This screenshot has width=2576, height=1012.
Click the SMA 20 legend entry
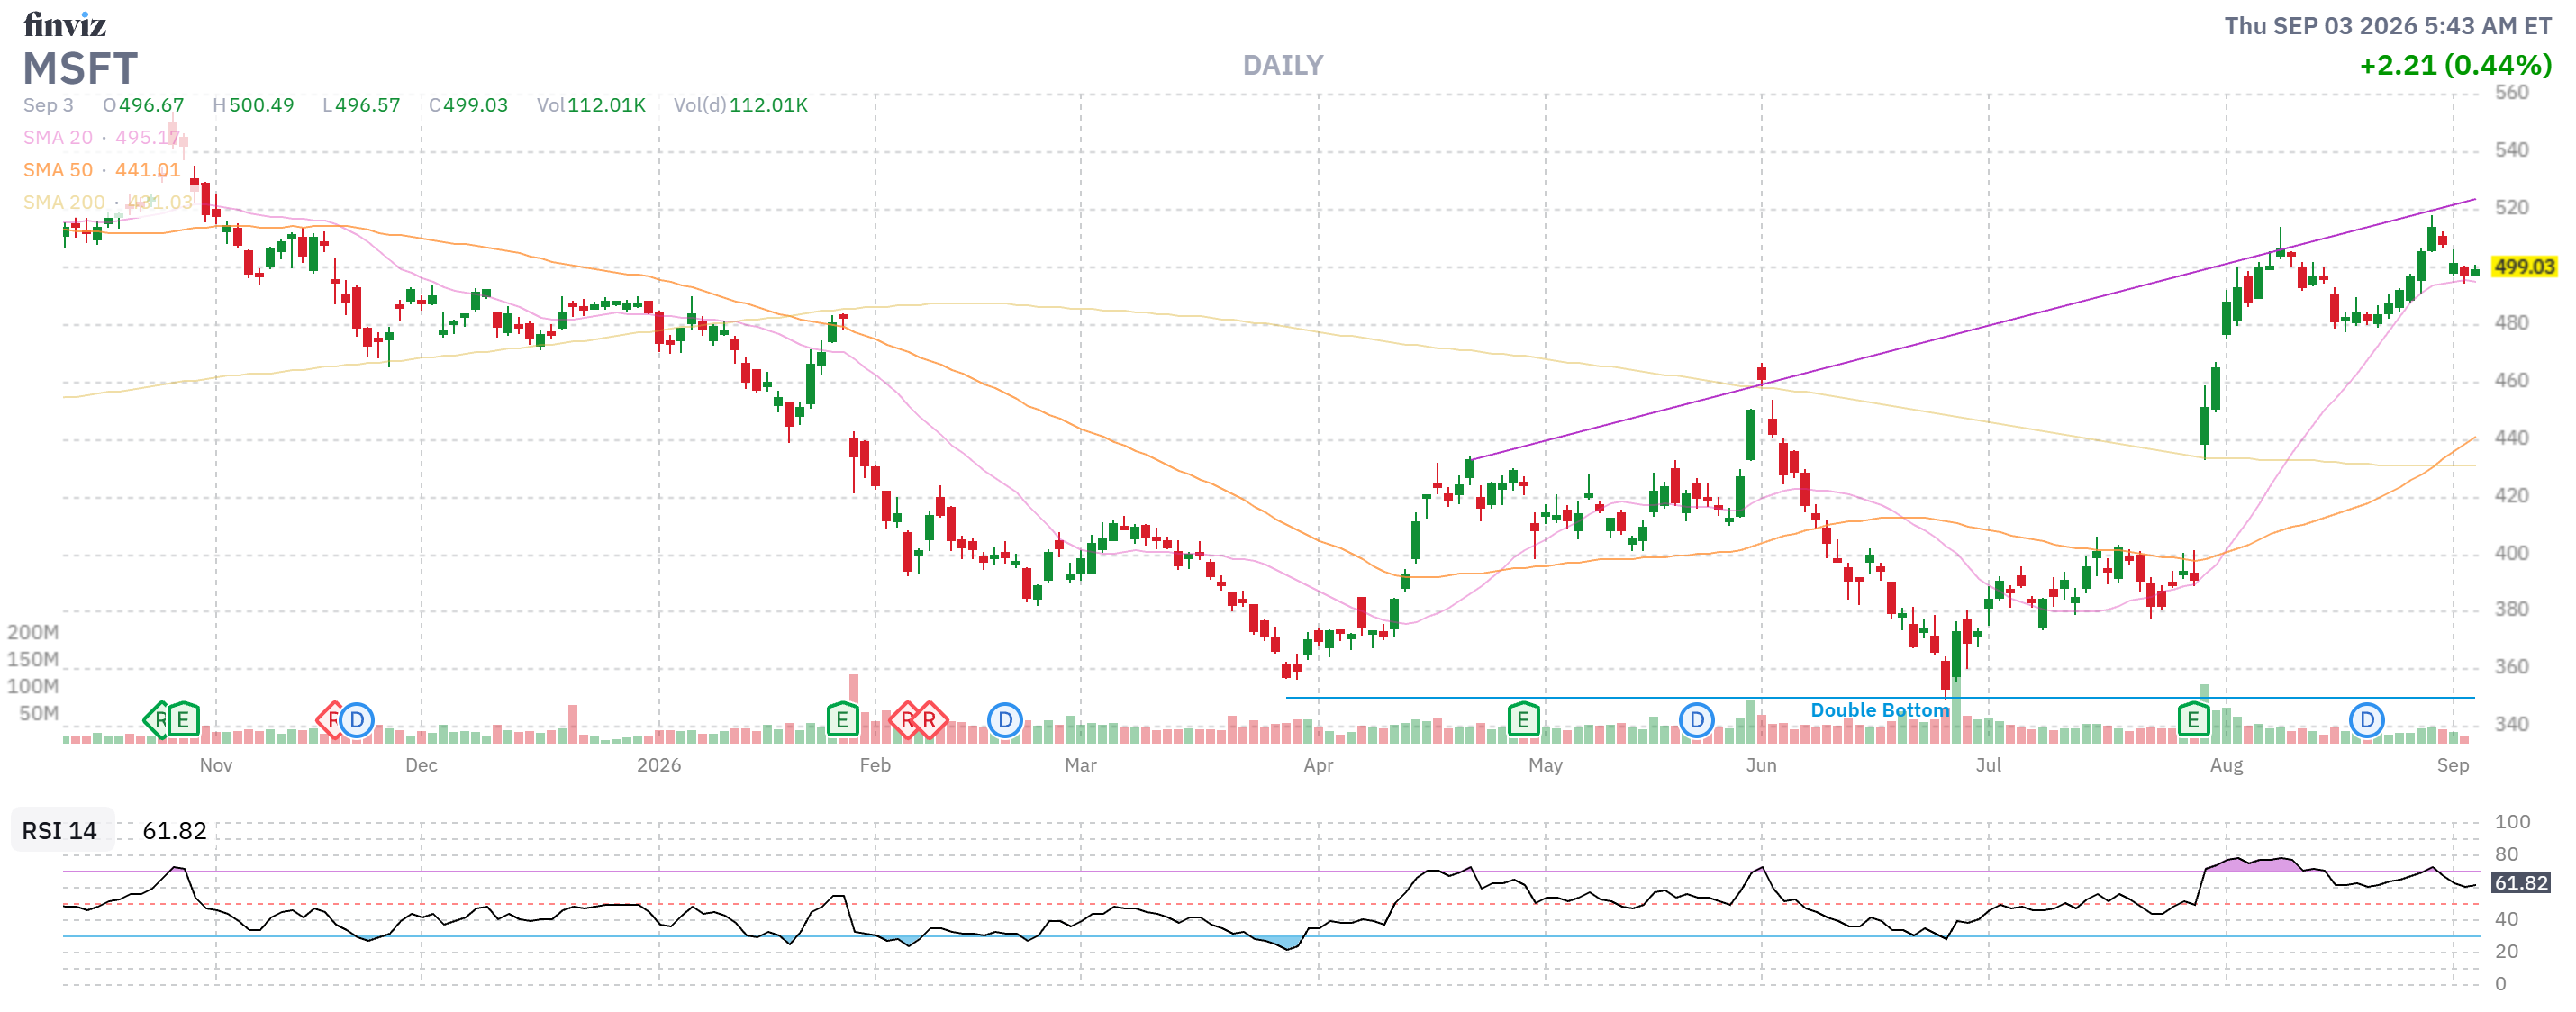coord(101,138)
